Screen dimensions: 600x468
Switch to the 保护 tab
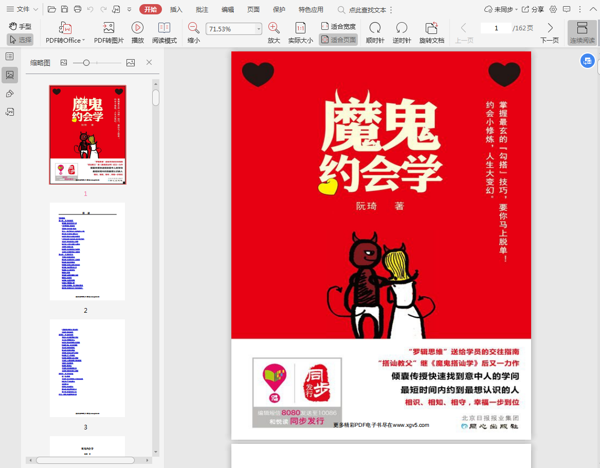pos(279,9)
